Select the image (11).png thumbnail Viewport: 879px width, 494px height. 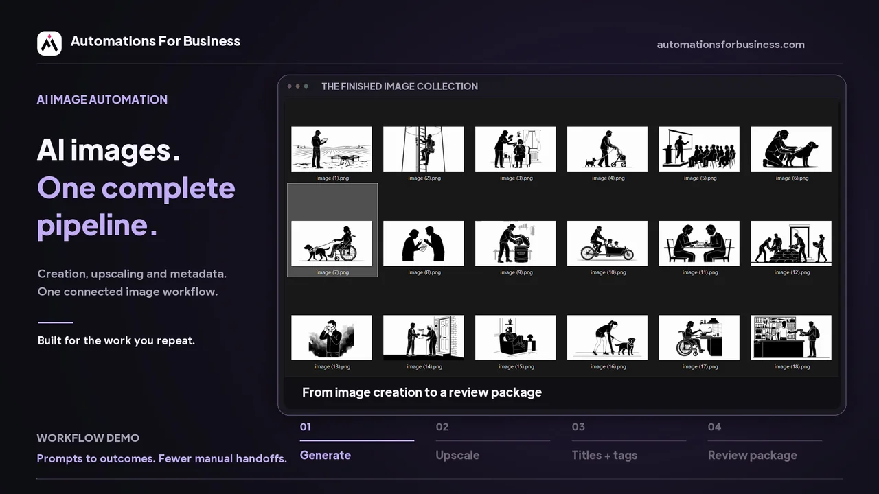pyautogui.click(x=700, y=243)
